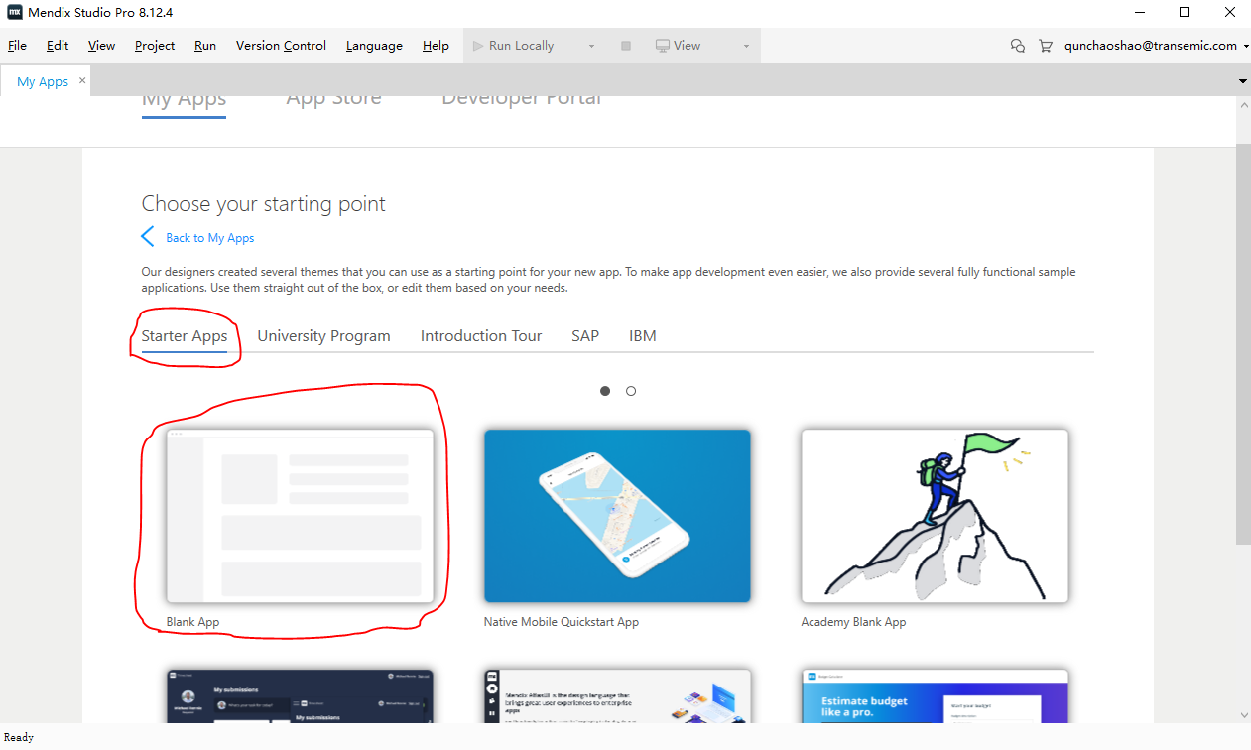Close the My Apps document tab
The image size is (1251, 750).
82,80
